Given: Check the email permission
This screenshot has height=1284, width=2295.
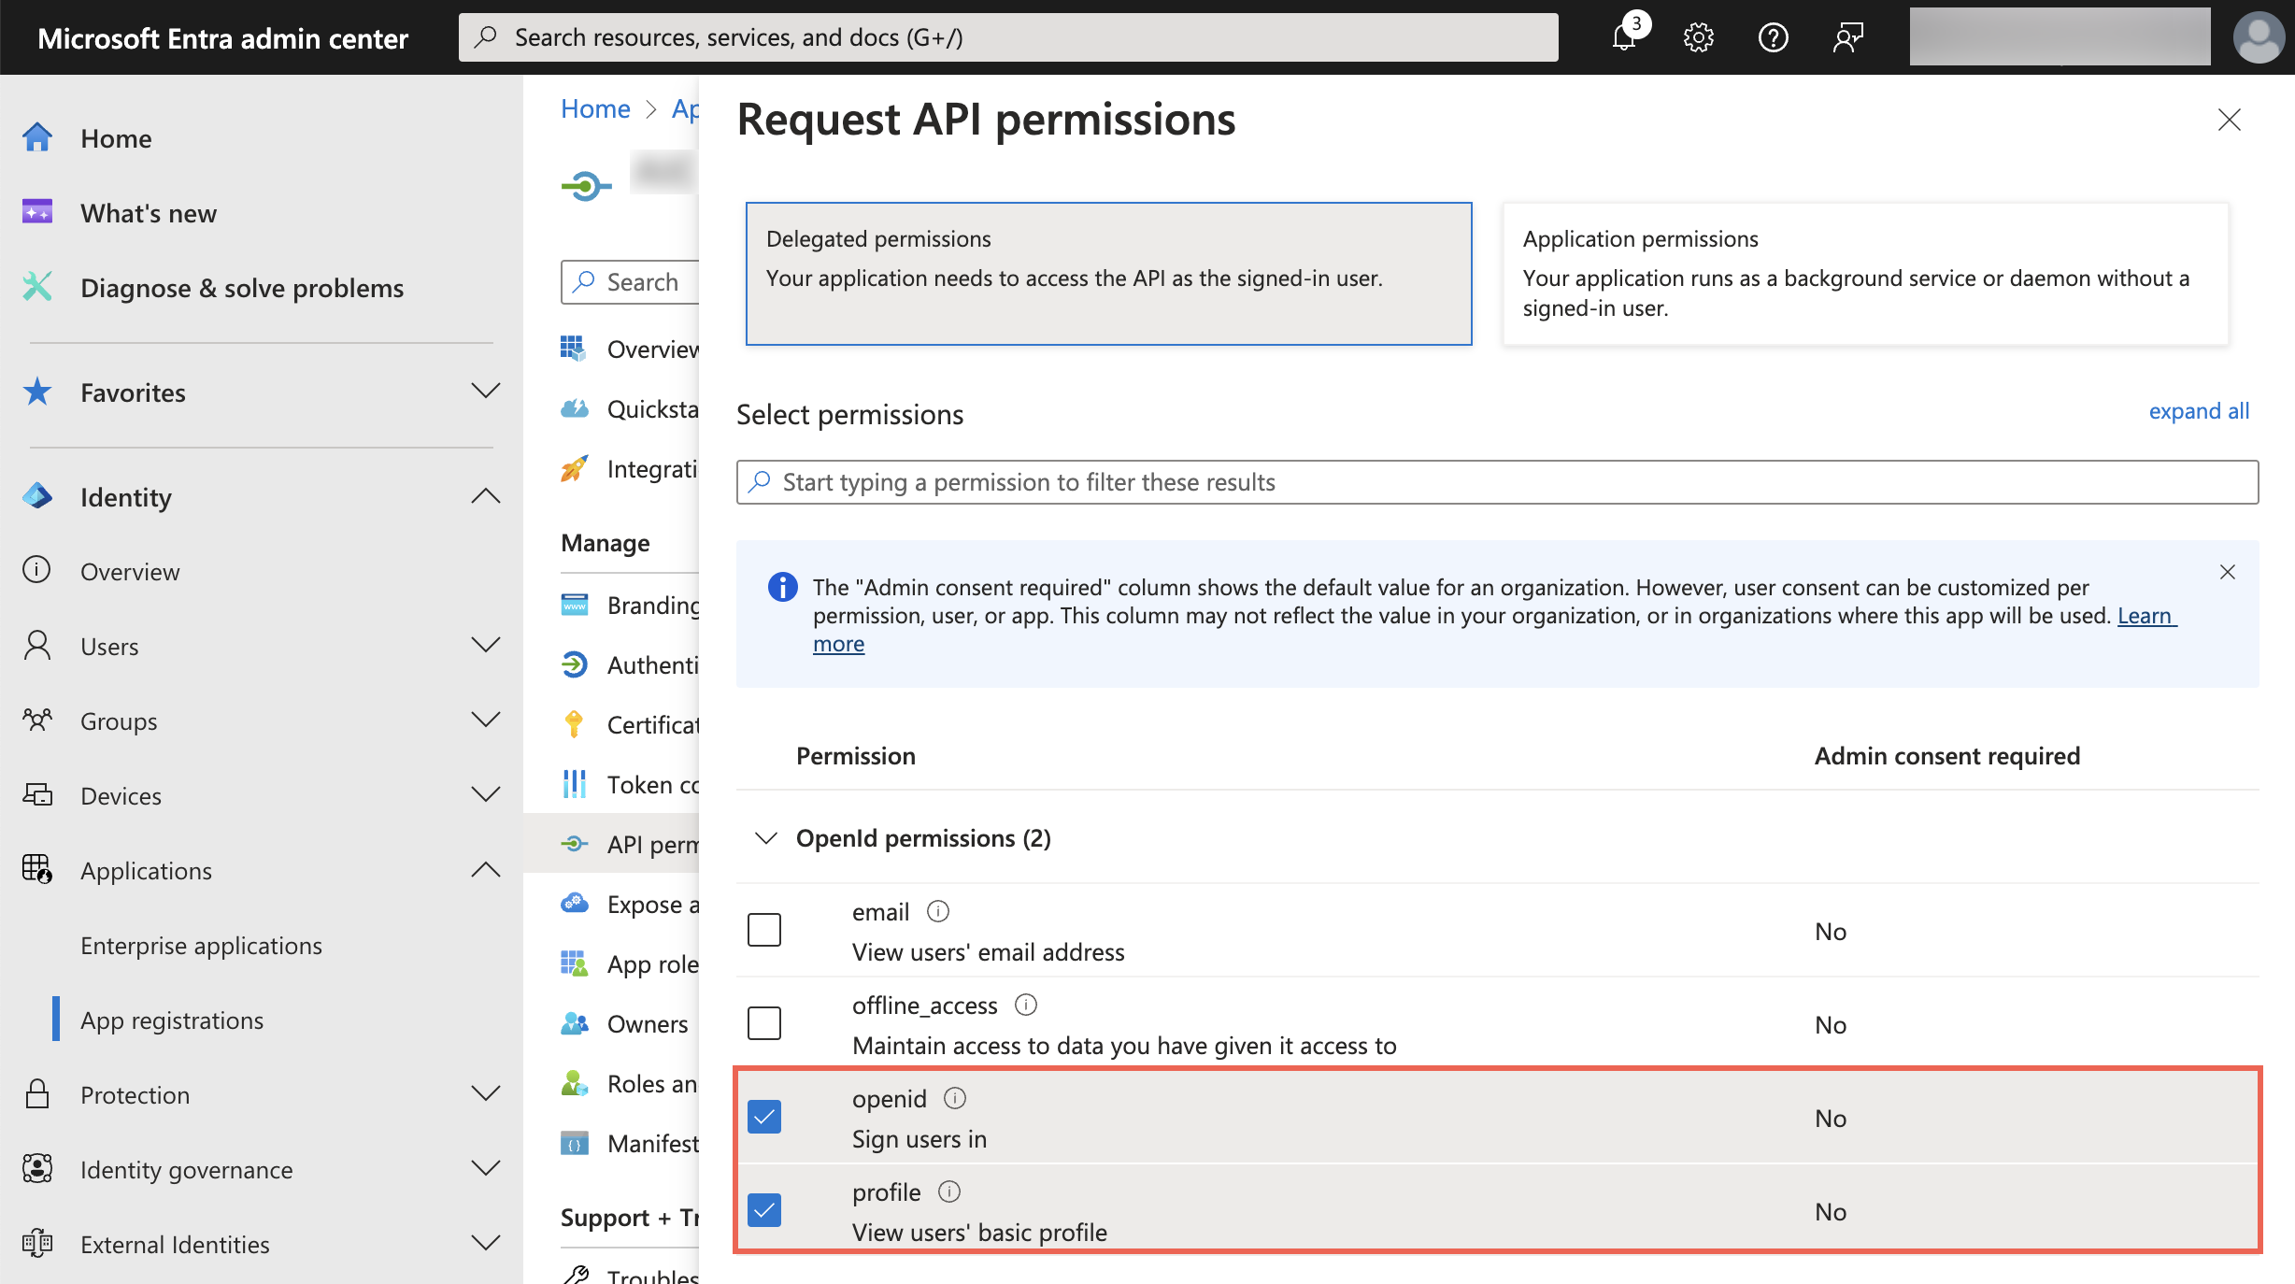Looking at the screenshot, I should tap(764, 930).
